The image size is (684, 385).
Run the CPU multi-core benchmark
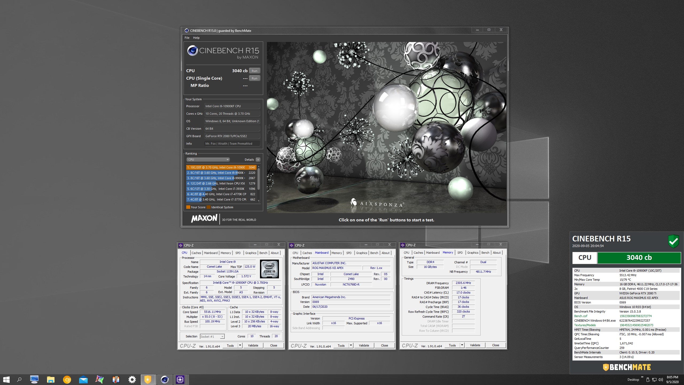254,71
